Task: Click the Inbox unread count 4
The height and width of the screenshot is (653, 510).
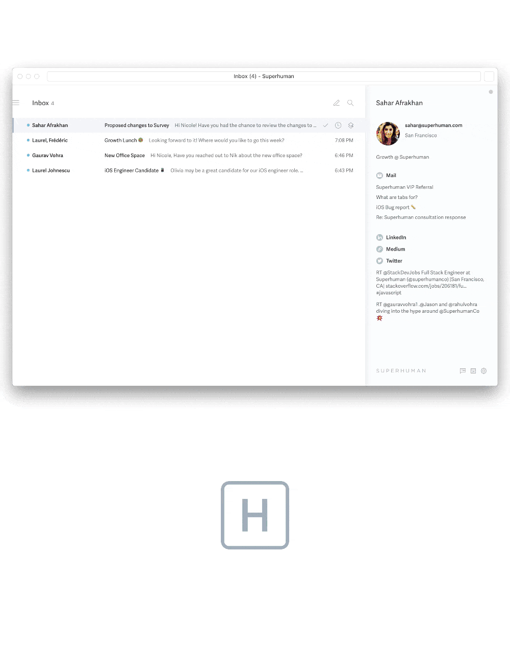Action: pos(53,104)
